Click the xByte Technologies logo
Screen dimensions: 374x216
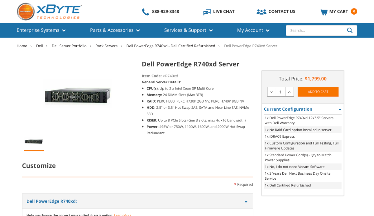click(49, 11)
